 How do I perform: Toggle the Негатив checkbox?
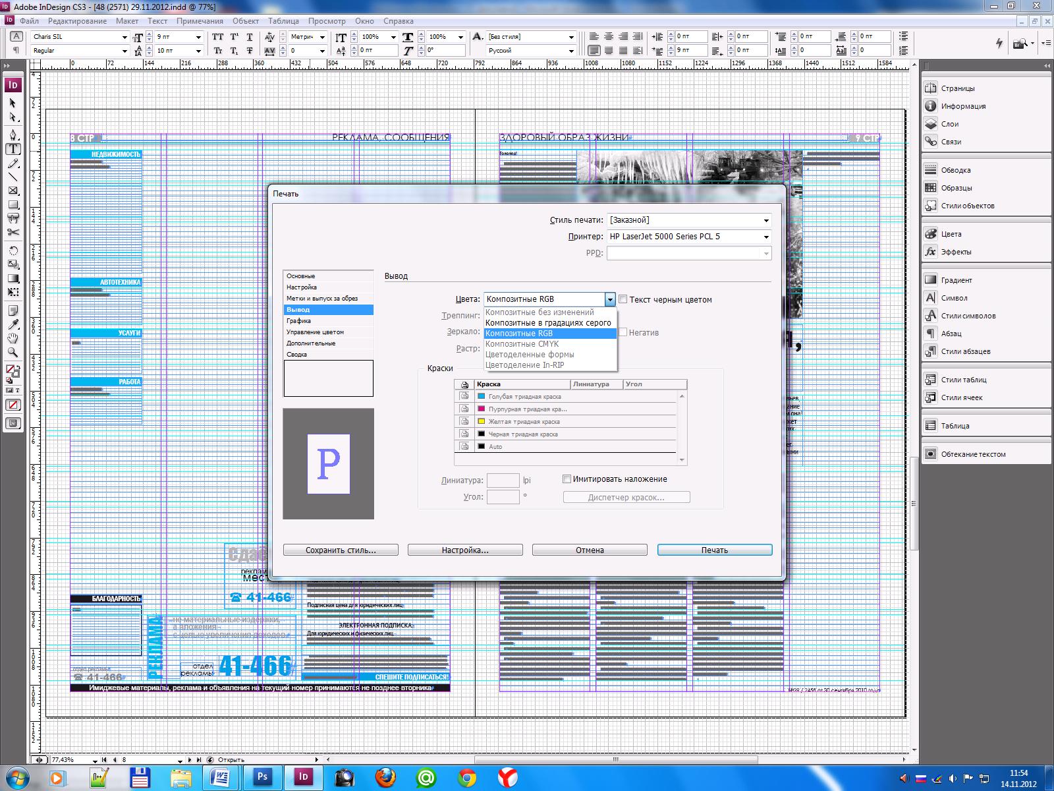point(623,332)
